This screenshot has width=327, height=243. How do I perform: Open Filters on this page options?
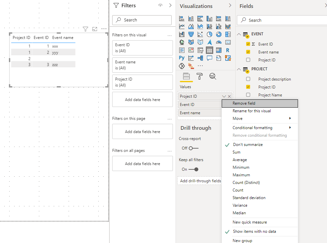(x=170, y=119)
